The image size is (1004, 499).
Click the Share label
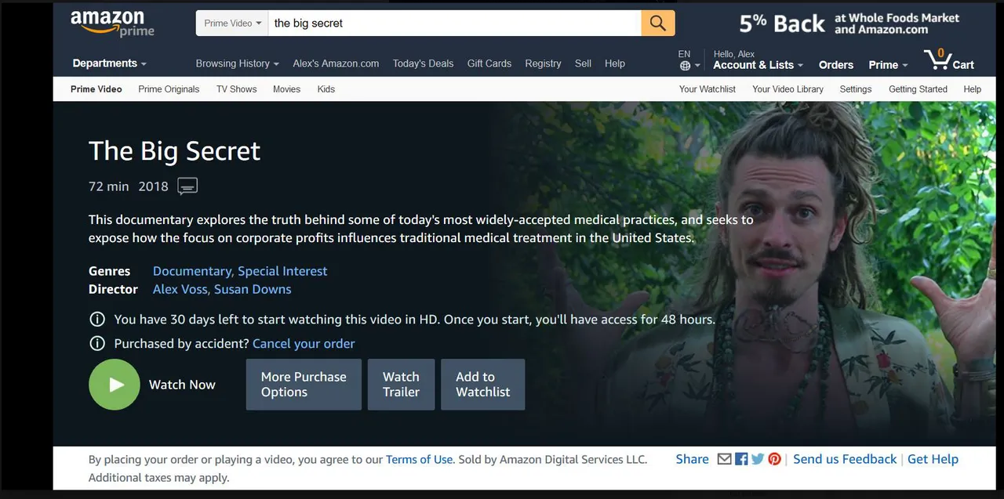click(692, 460)
